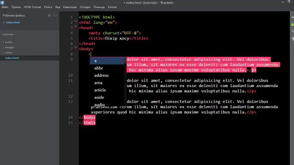294x165 pixels.
Task: Click line number 1 in the gutter
Action: click(72, 17)
